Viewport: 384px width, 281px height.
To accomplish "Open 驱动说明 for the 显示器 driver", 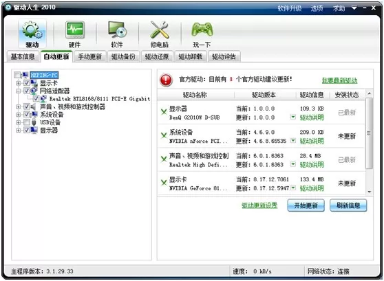I will 312,117.
